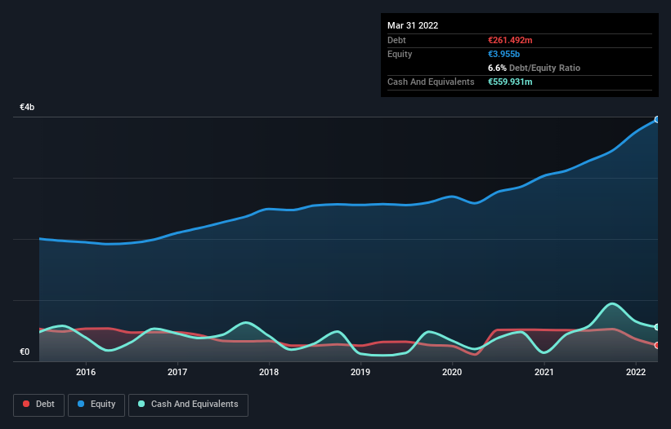Click the teal Cash endpoint marker

(x=657, y=327)
